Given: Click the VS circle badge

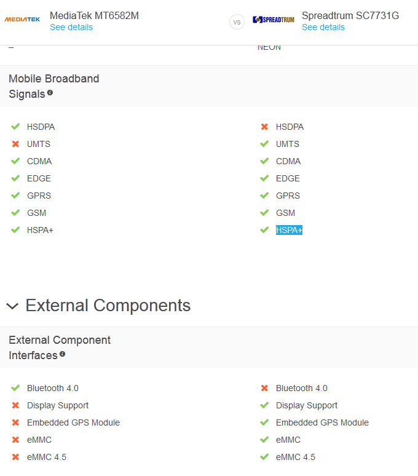Looking at the screenshot, I should pos(237,22).
